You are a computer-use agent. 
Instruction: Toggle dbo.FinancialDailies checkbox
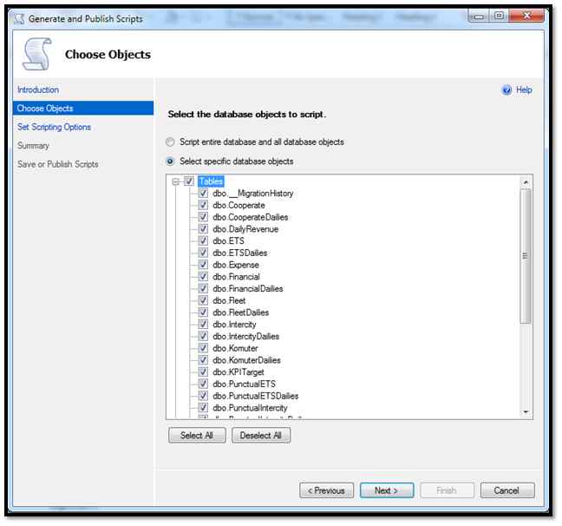point(203,288)
